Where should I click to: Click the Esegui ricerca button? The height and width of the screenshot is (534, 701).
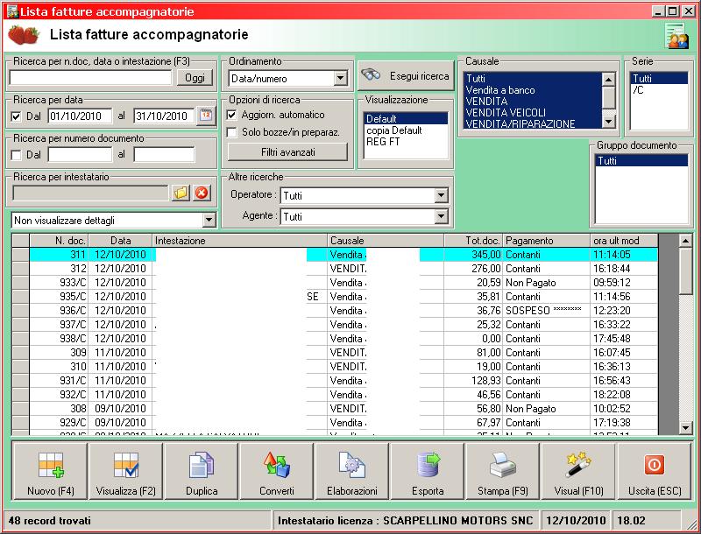tap(406, 76)
